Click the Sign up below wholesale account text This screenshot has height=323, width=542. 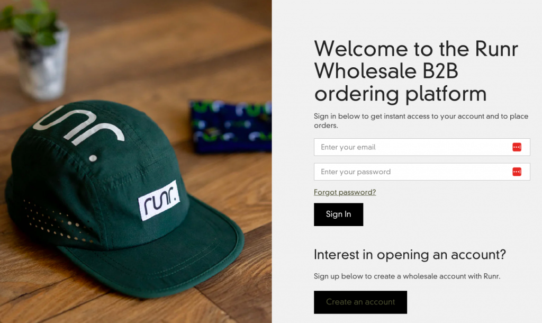[x=407, y=276]
